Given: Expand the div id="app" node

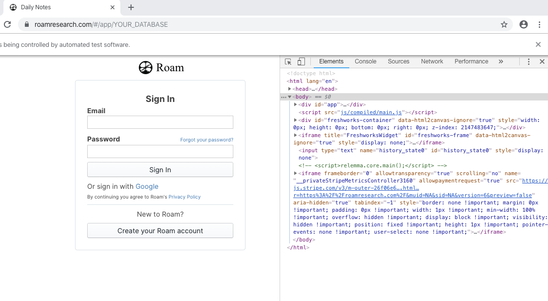Looking at the screenshot, I should [x=295, y=104].
